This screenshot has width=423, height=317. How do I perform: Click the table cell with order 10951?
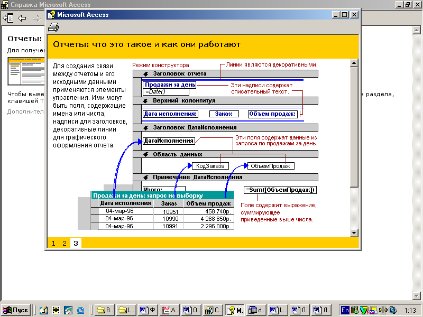[x=169, y=211]
